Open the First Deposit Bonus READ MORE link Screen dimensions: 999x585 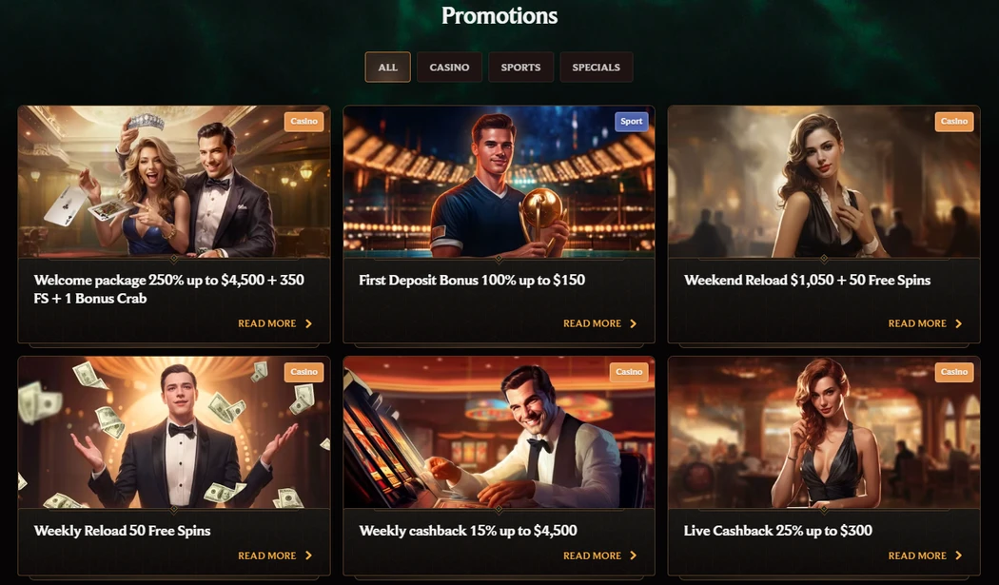(593, 323)
